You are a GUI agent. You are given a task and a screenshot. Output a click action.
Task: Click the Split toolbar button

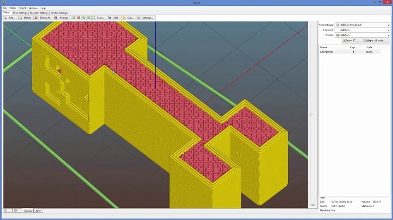(x=113, y=18)
